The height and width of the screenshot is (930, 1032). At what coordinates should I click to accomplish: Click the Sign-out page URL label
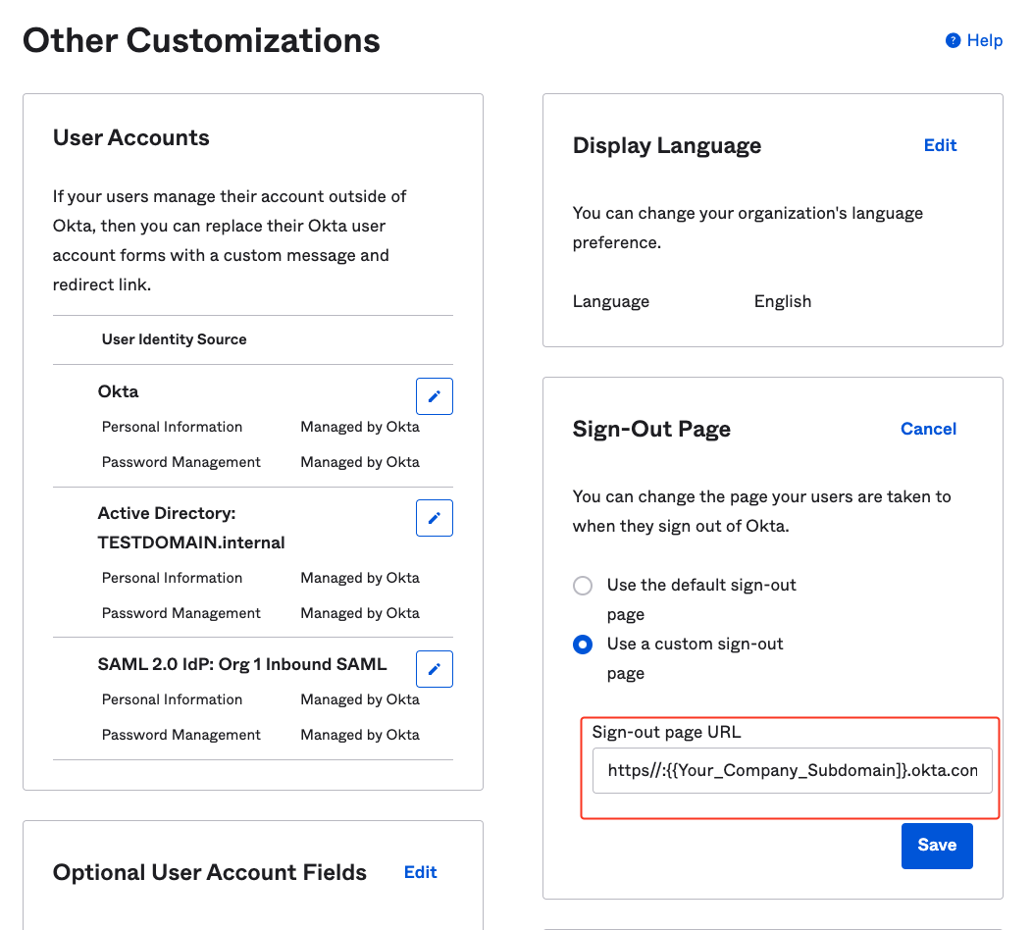[666, 732]
